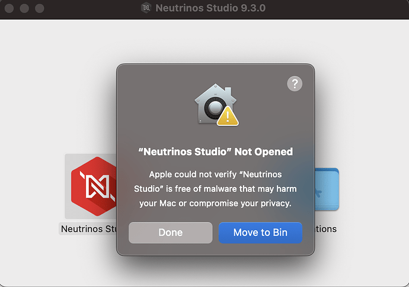Click the blue Applications folder icon
The width and height of the screenshot is (409, 287).
327,189
